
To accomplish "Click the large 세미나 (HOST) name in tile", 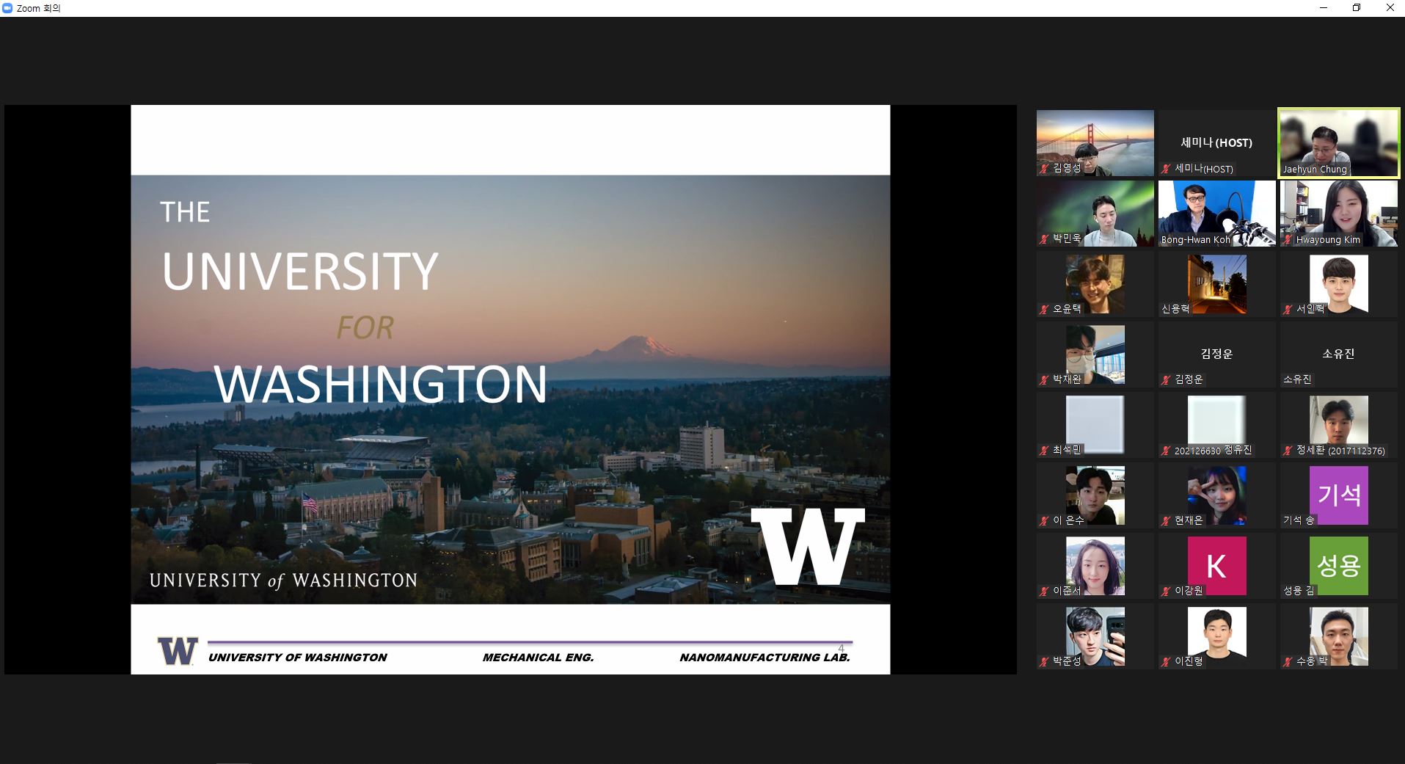I will pyautogui.click(x=1216, y=142).
